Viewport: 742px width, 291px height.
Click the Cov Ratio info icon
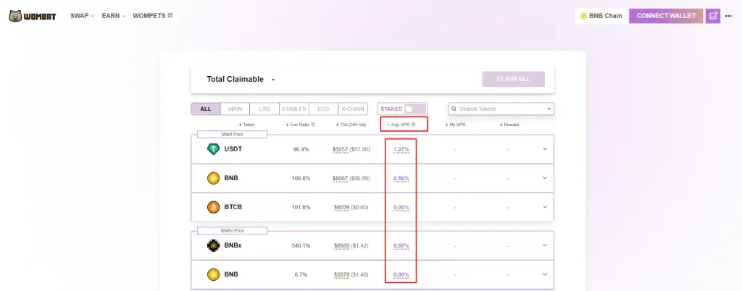pyautogui.click(x=313, y=125)
